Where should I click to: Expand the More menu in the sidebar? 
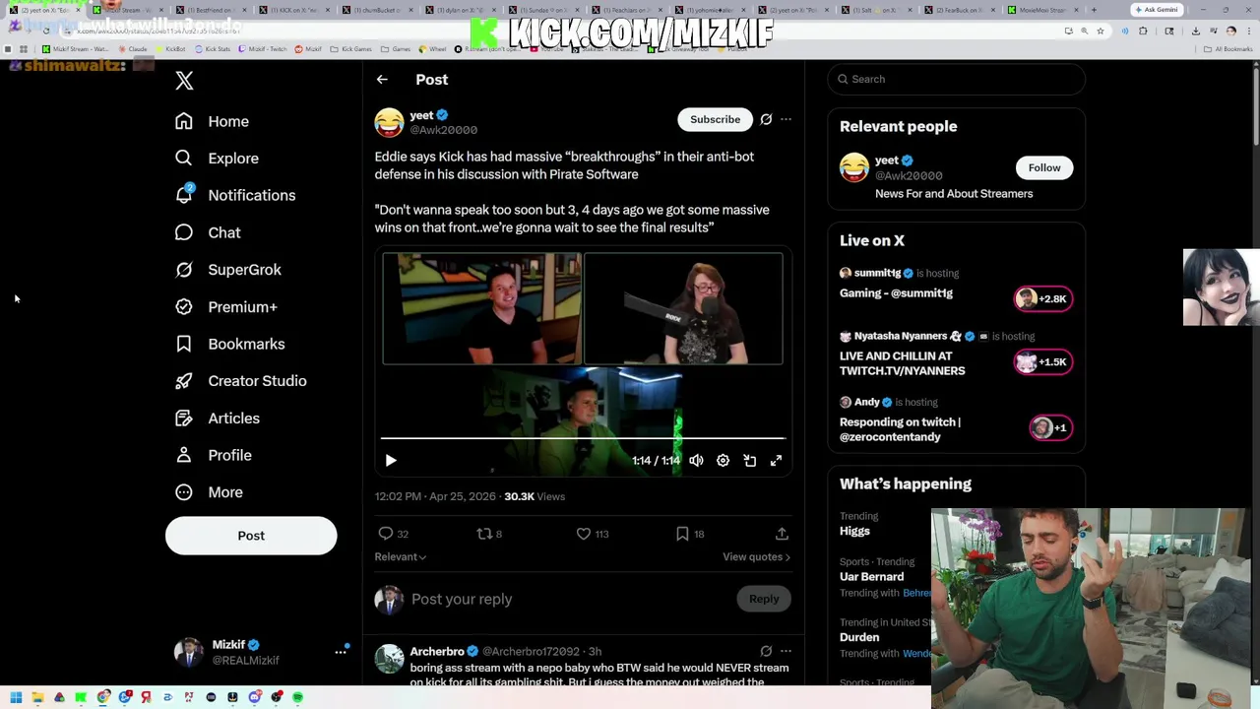[209, 492]
